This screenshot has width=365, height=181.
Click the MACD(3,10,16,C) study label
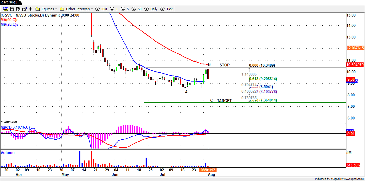coord(15,127)
